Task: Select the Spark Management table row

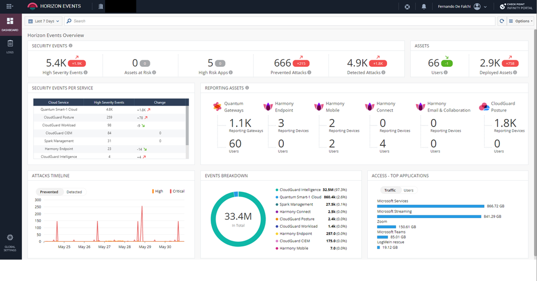Action: point(110,141)
